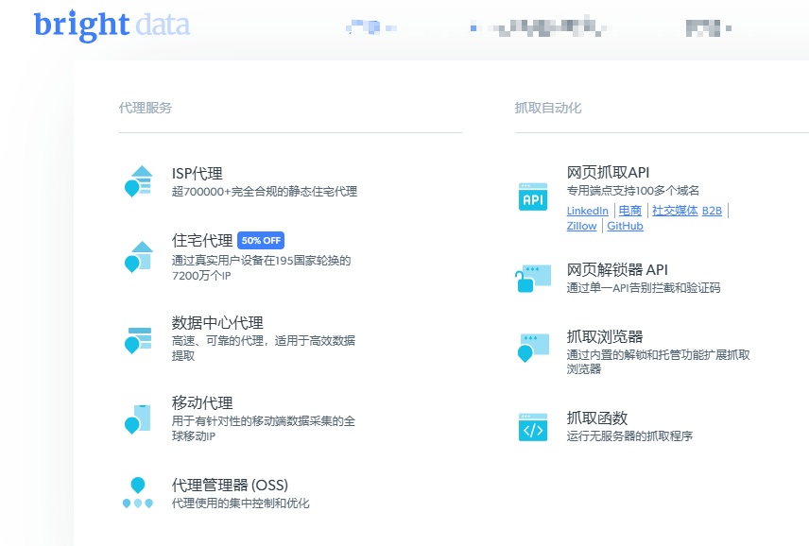Image resolution: width=809 pixels, height=546 pixels.
Task: Open the 抓取函数 product link
Action: click(597, 418)
